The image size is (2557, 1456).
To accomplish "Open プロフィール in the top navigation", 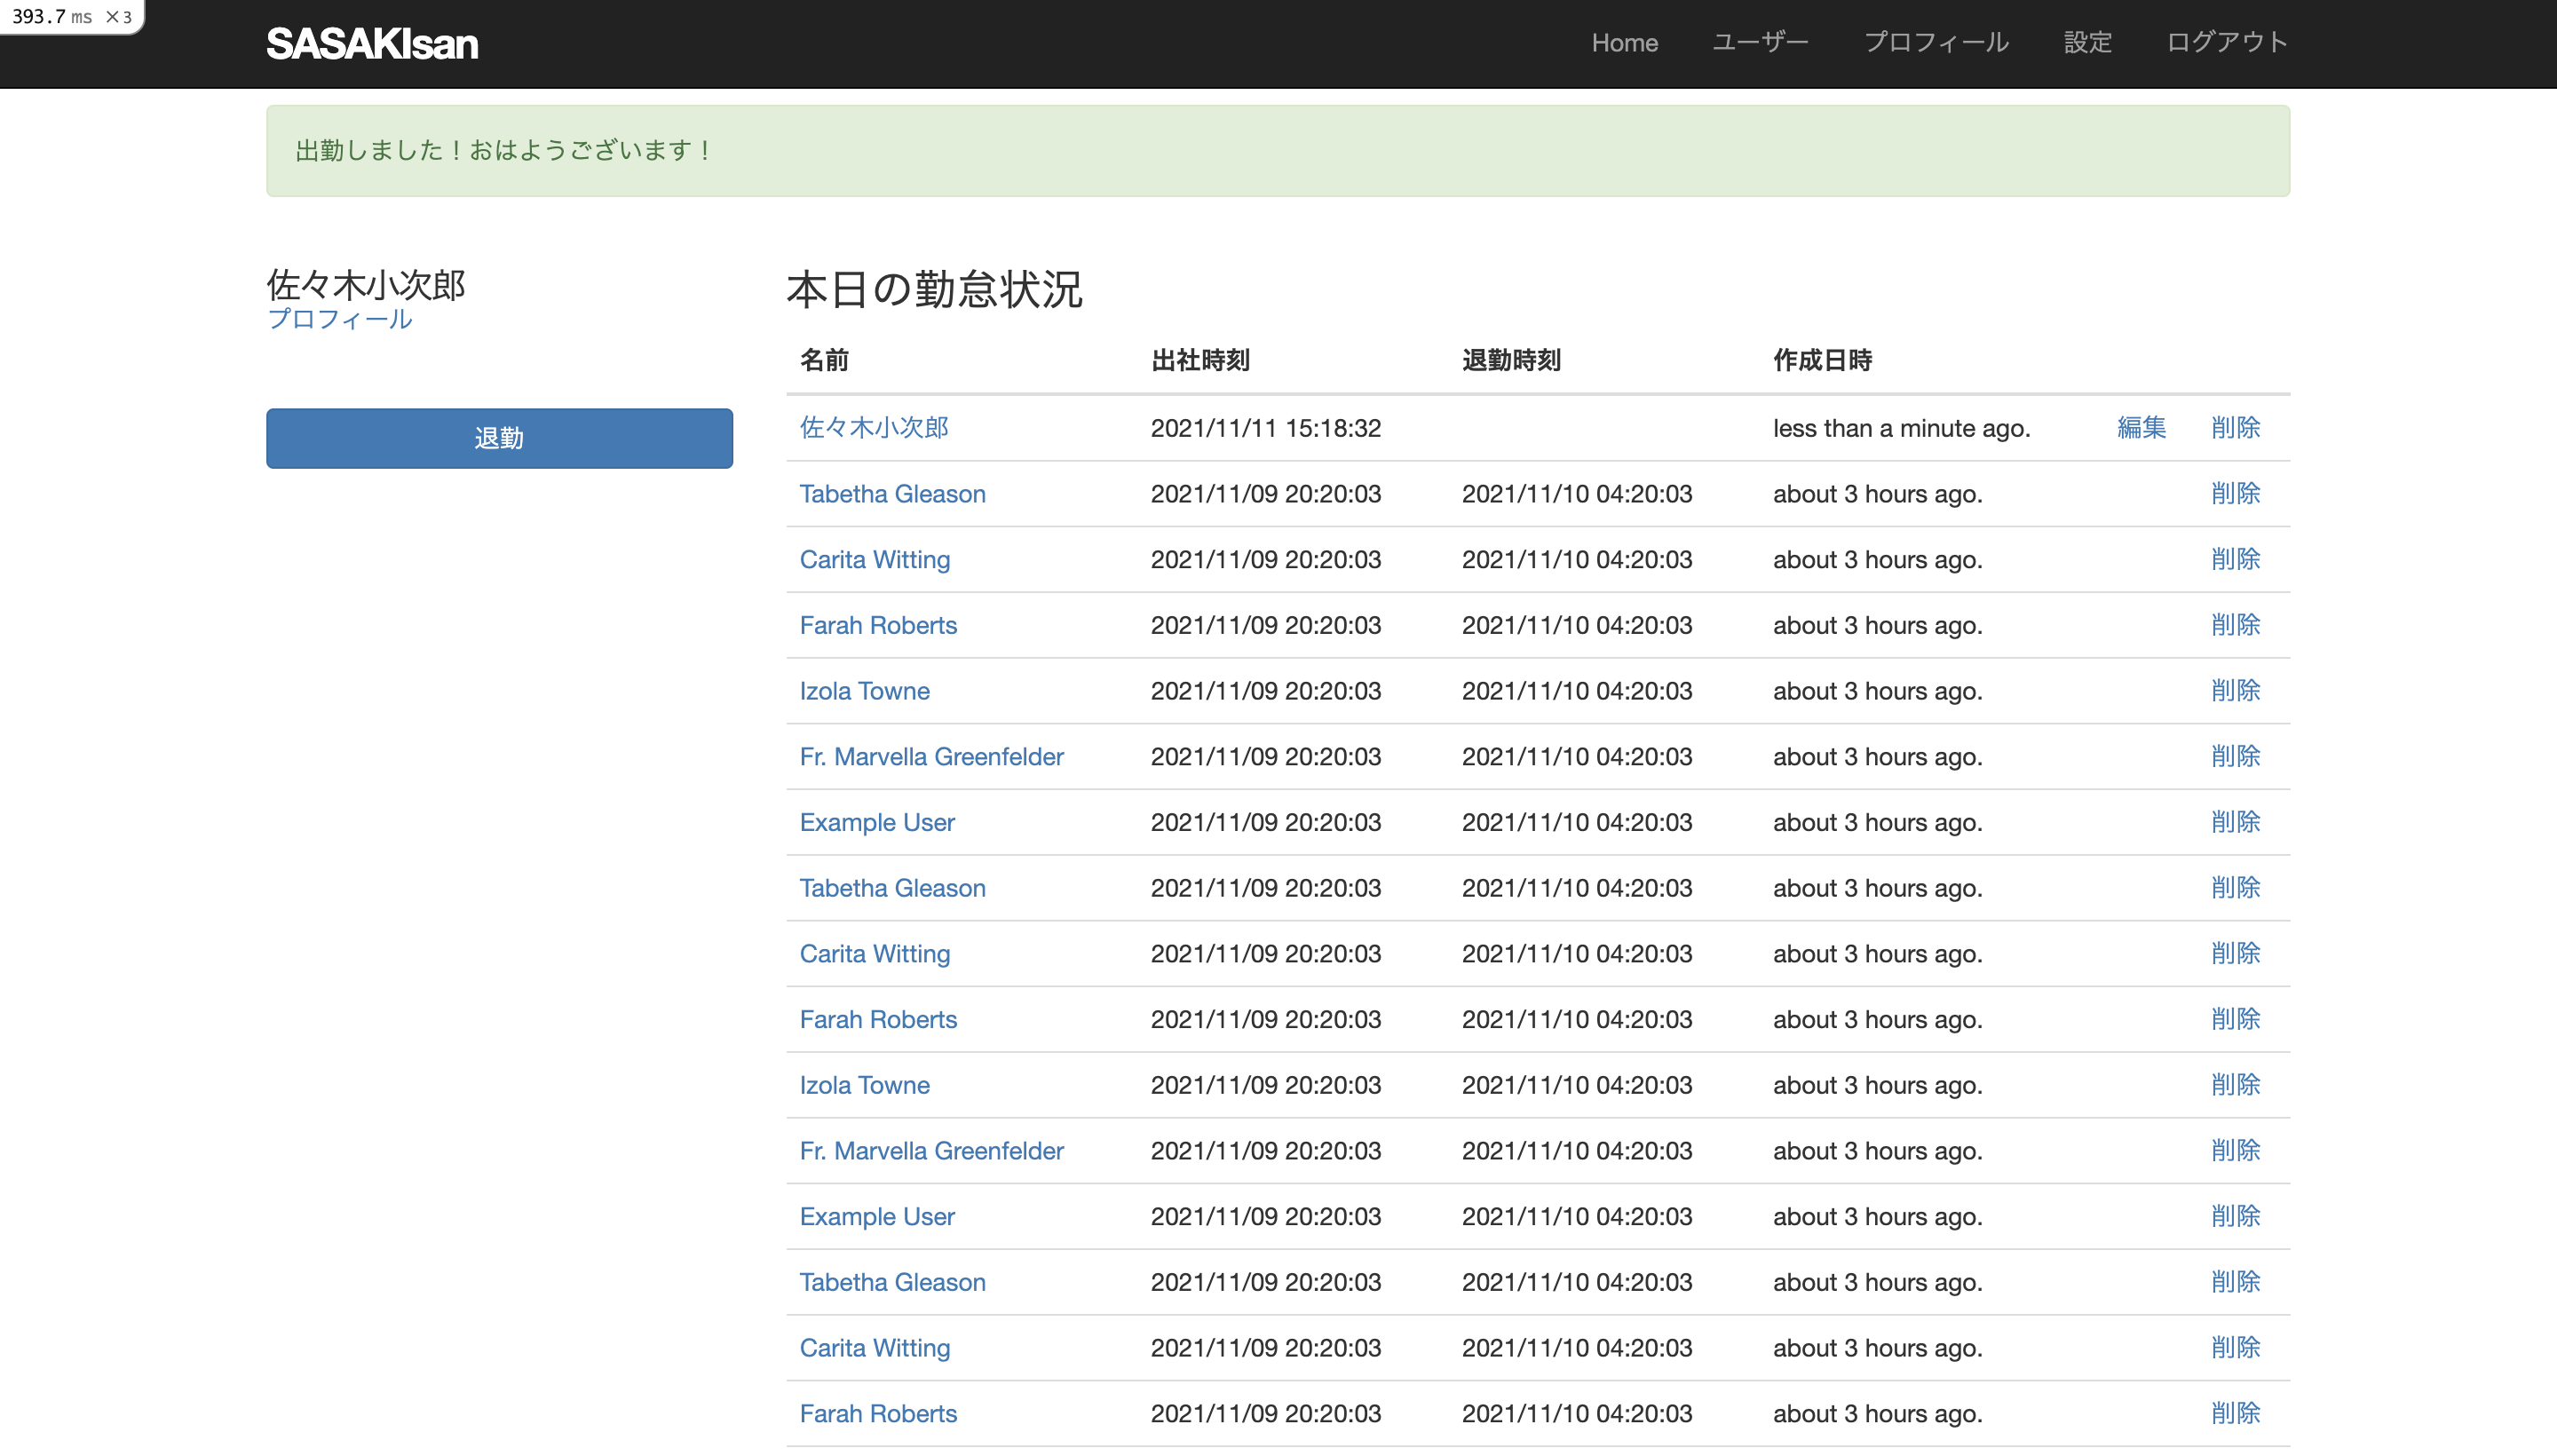I will tap(1936, 43).
